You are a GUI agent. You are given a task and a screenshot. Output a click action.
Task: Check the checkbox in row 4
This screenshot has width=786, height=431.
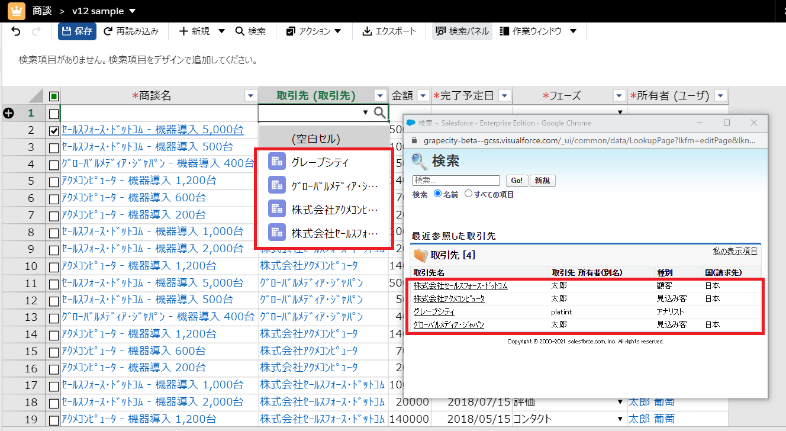click(54, 165)
